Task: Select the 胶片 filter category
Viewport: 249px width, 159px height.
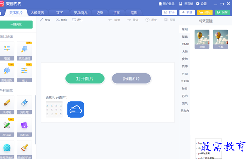Action: pos(185,88)
